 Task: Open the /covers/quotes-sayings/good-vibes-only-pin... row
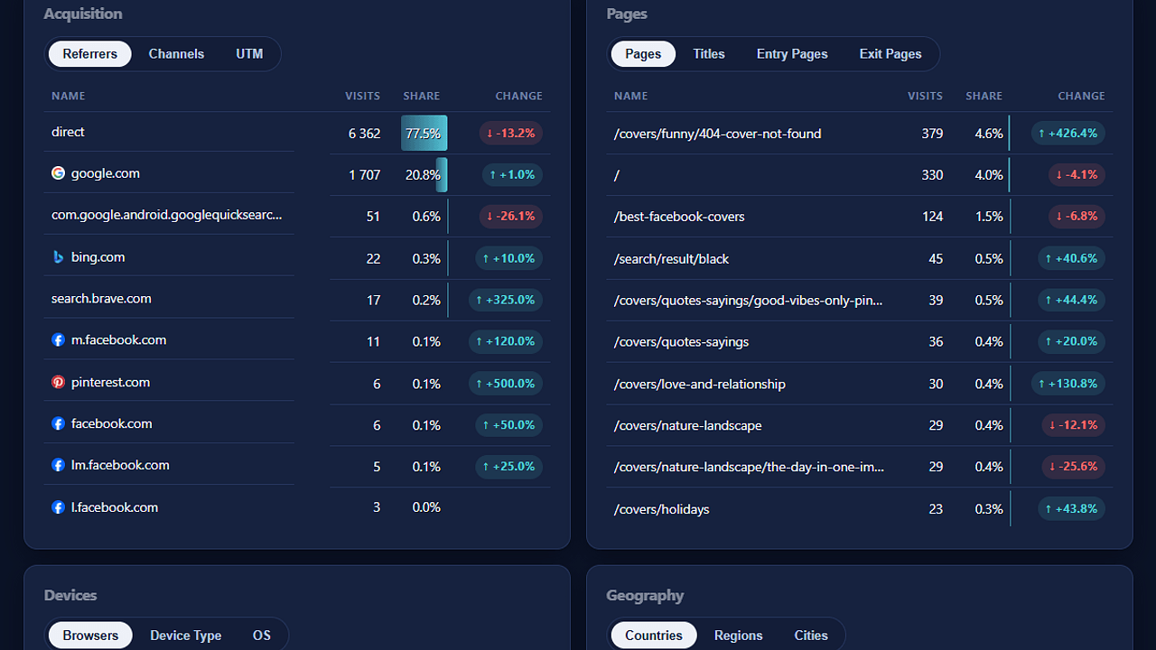pos(860,300)
